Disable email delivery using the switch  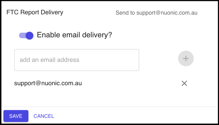26,35
